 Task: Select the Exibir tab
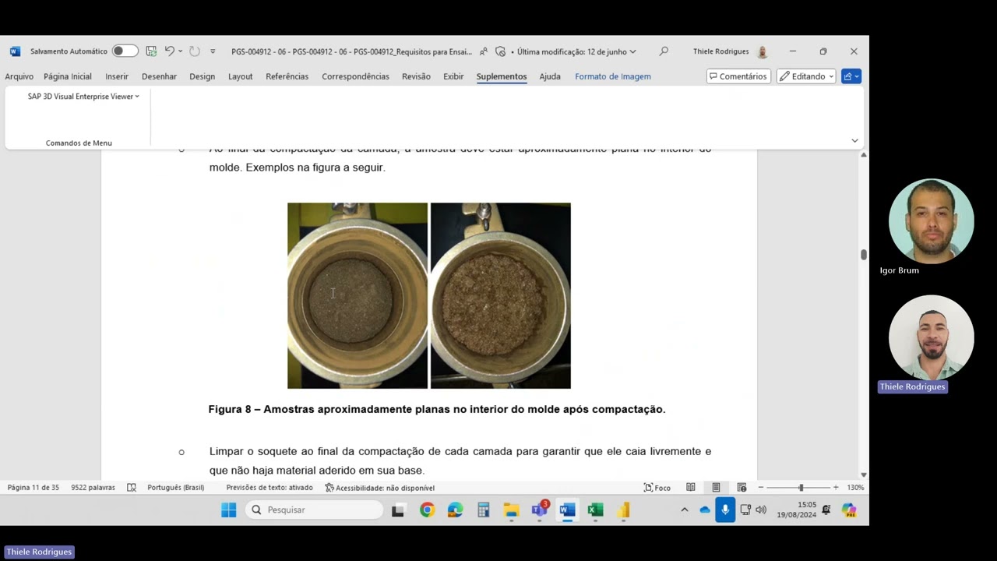click(453, 76)
